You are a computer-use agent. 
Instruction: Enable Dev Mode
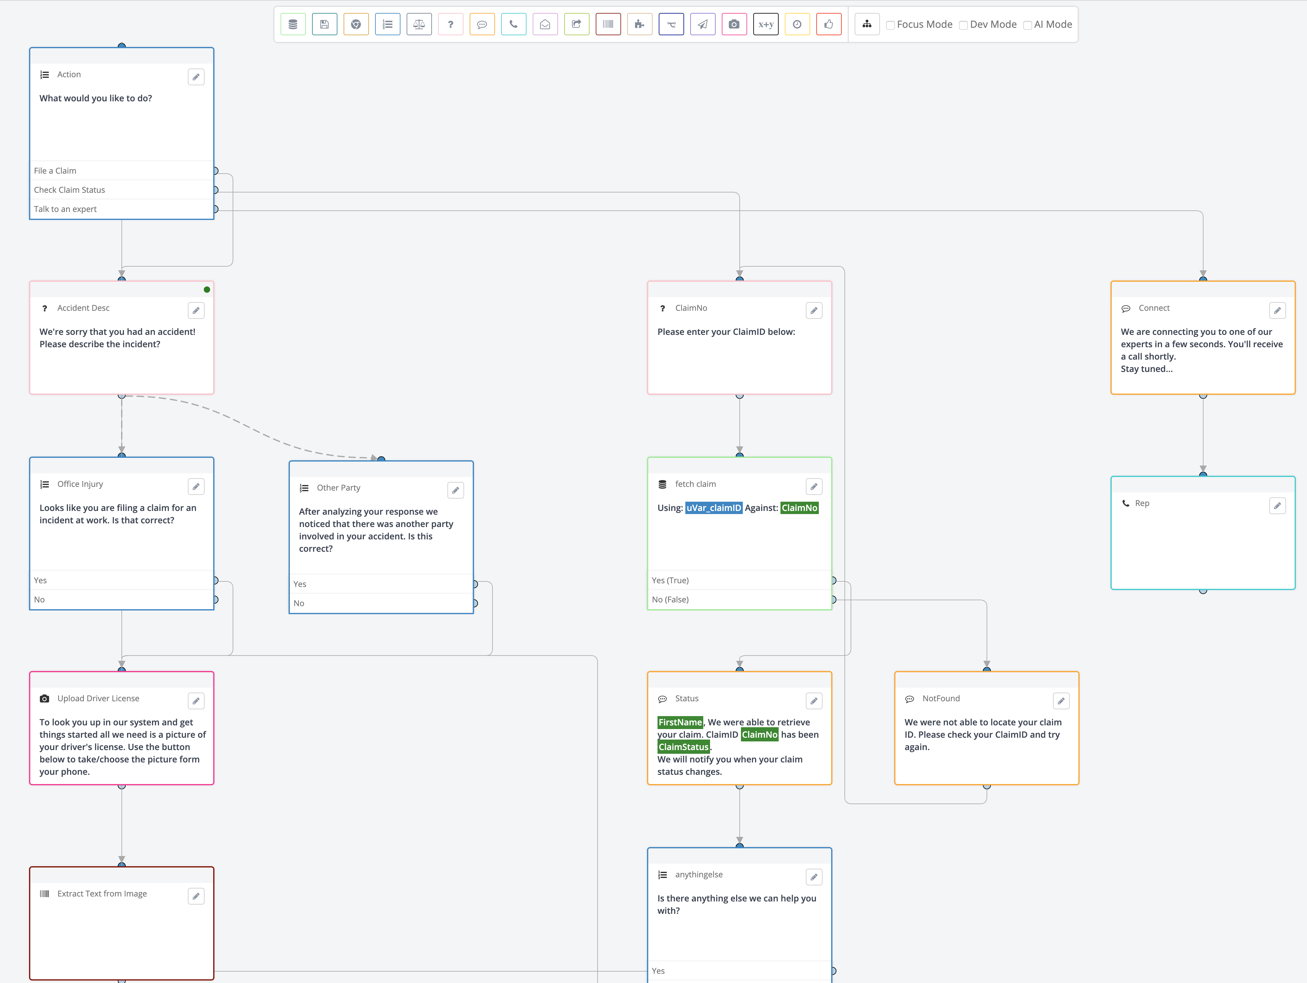963,25
